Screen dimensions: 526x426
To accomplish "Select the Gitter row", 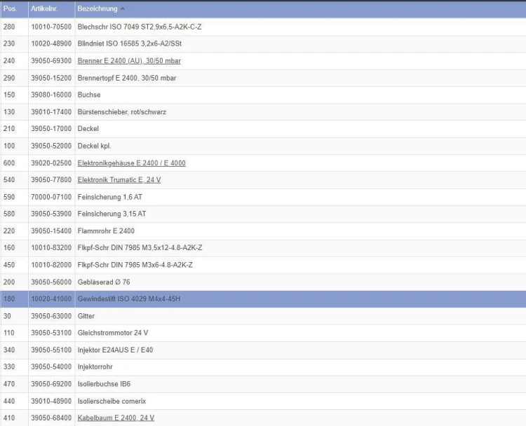I will pos(263,316).
